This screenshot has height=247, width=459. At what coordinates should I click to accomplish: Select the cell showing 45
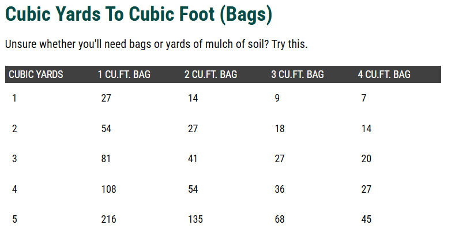pos(366,219)
